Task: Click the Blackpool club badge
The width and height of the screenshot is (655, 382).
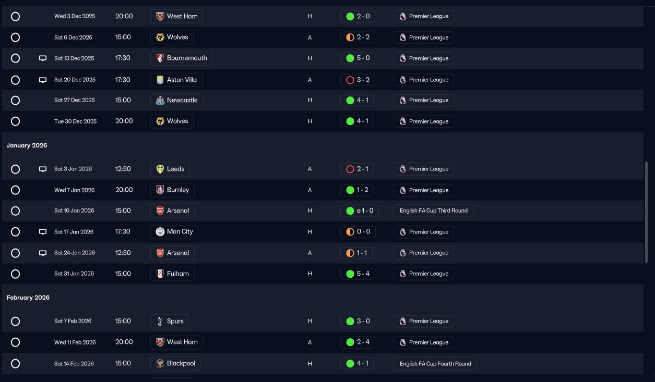Action: 160,363
